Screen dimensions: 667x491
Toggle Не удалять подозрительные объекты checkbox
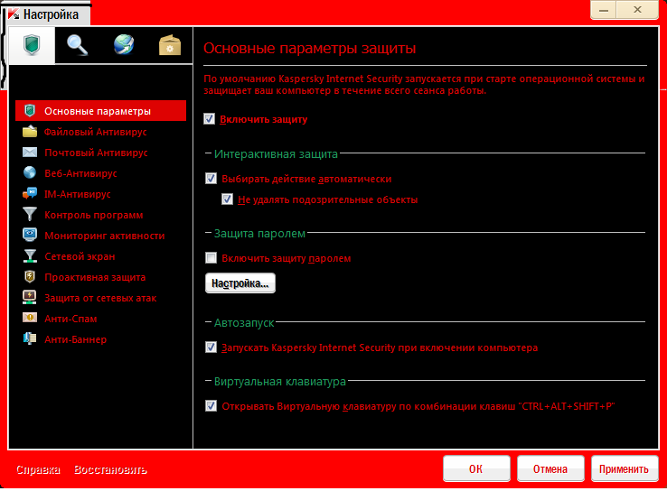click(227, 199)
